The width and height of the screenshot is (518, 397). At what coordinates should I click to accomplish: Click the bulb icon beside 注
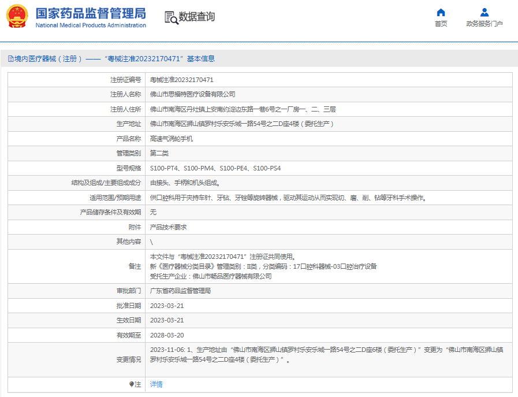click(x=132, y=384)
